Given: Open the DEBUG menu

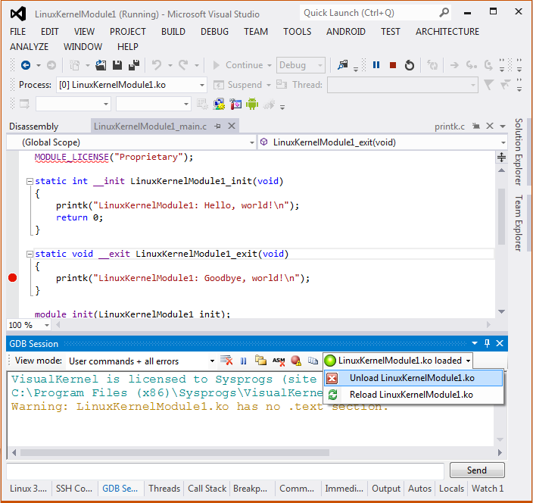Looking at the screenshot, I should pos(214,31).
